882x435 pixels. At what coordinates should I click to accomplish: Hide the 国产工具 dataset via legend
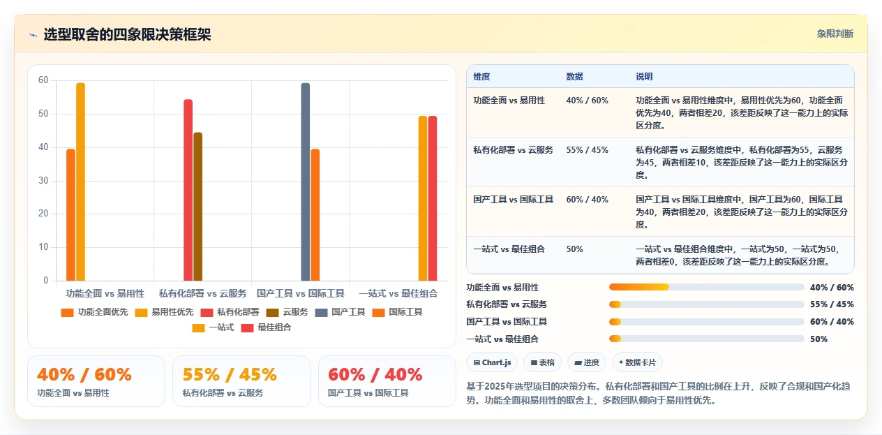340,312
